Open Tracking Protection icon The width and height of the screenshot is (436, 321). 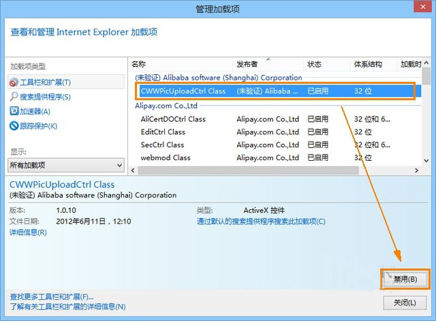(x=14, y=125)
